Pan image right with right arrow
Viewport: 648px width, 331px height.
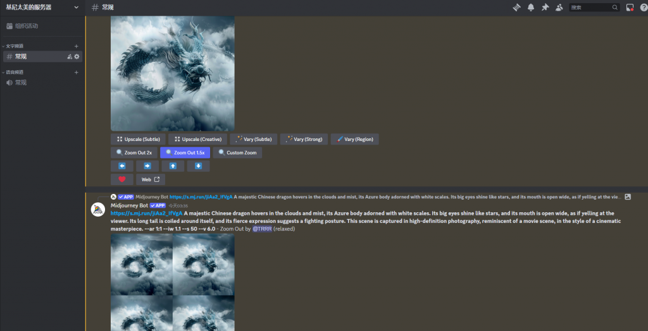tap(147, 166)
